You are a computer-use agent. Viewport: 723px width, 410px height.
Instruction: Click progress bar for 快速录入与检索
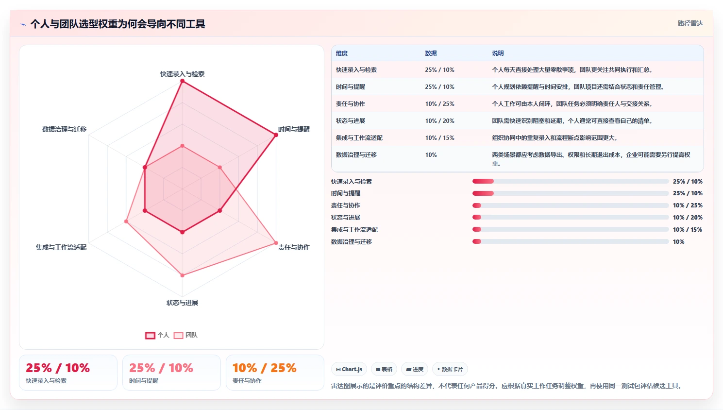point(571,181)
